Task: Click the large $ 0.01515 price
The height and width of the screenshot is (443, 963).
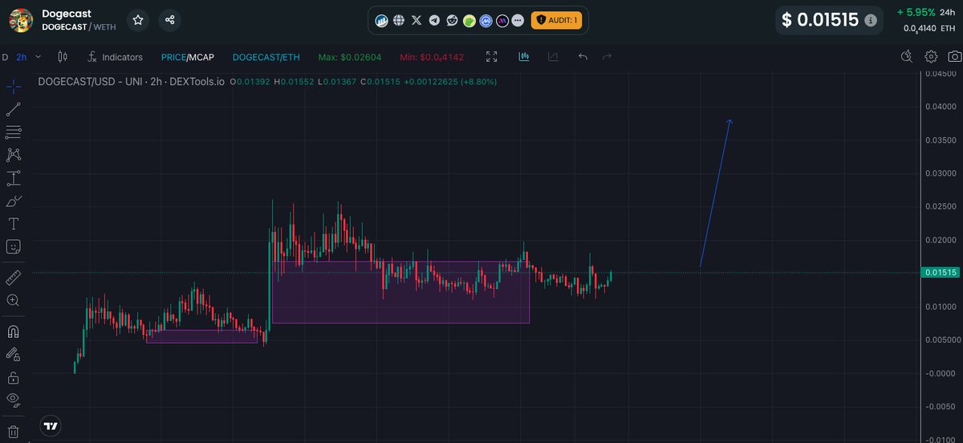Action: (821, 20)
